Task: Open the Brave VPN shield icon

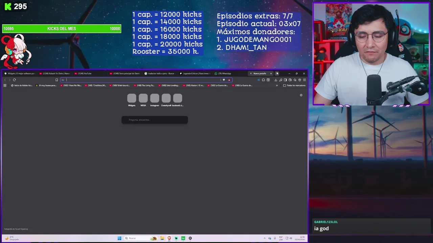Action: coord(299,80)
